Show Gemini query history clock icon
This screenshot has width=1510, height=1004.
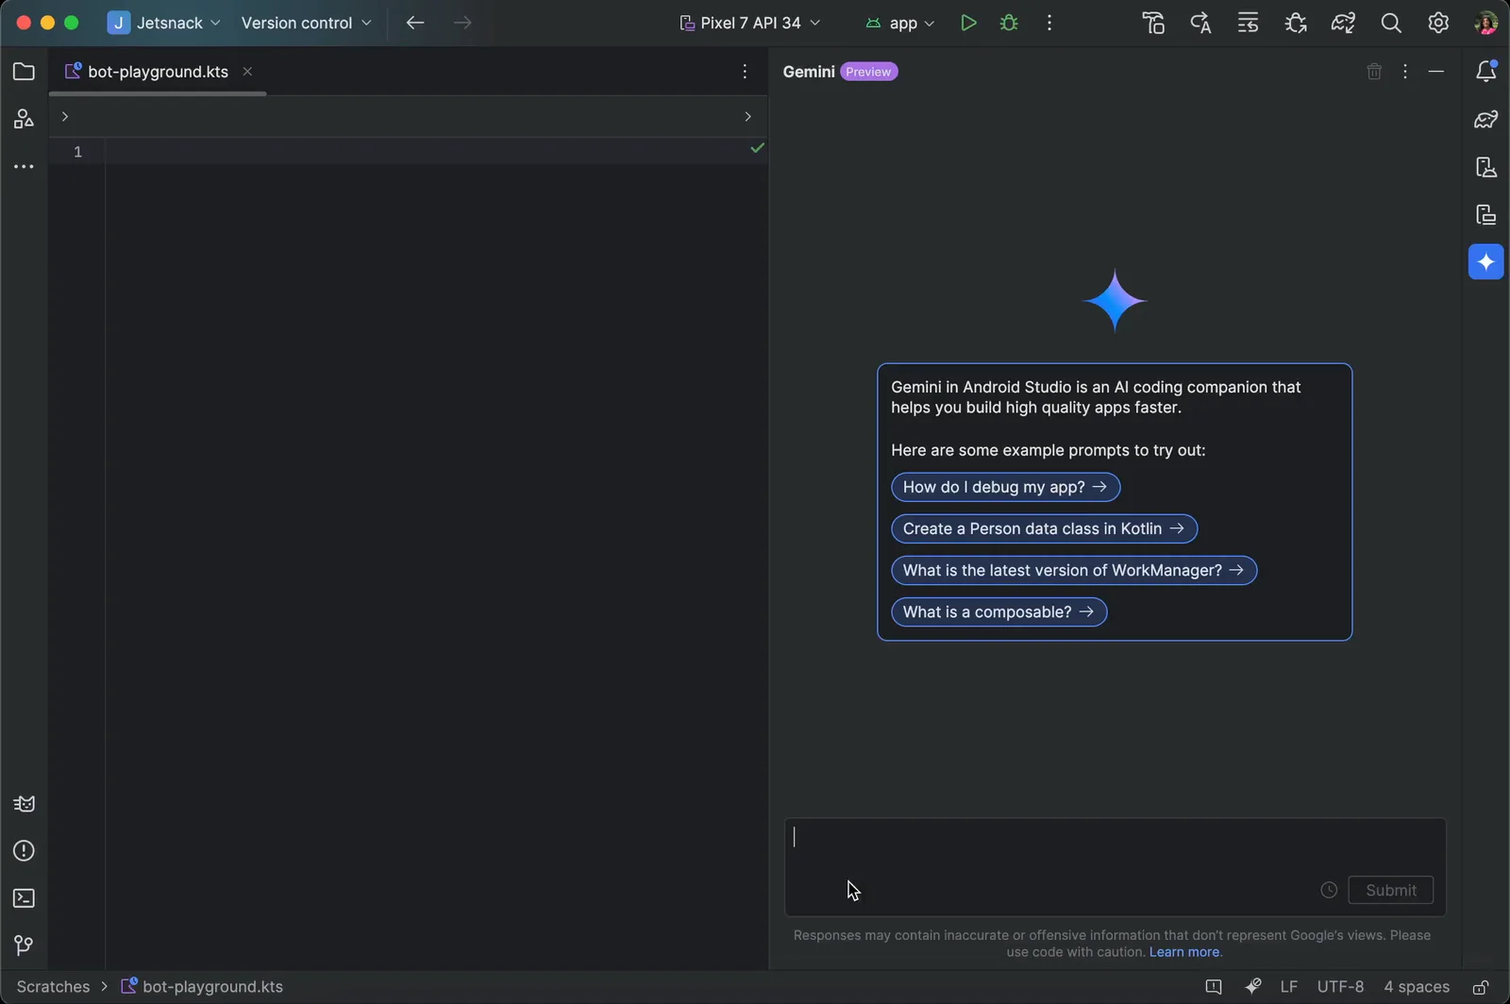(1329, 890)
